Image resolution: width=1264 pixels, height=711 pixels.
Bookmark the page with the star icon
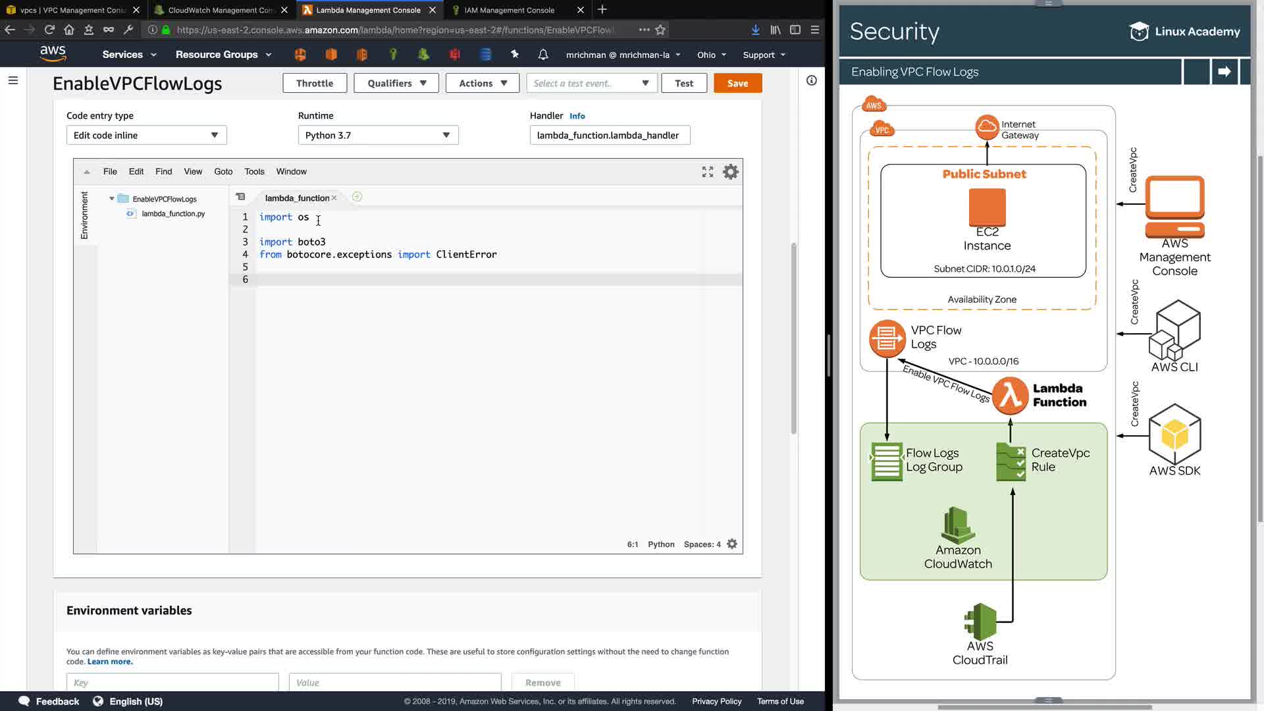tap(660, 30)
